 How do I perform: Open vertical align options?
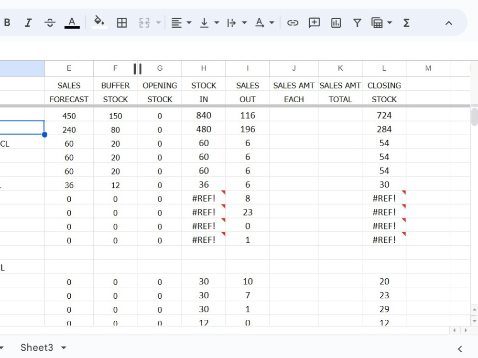[204, 23]
